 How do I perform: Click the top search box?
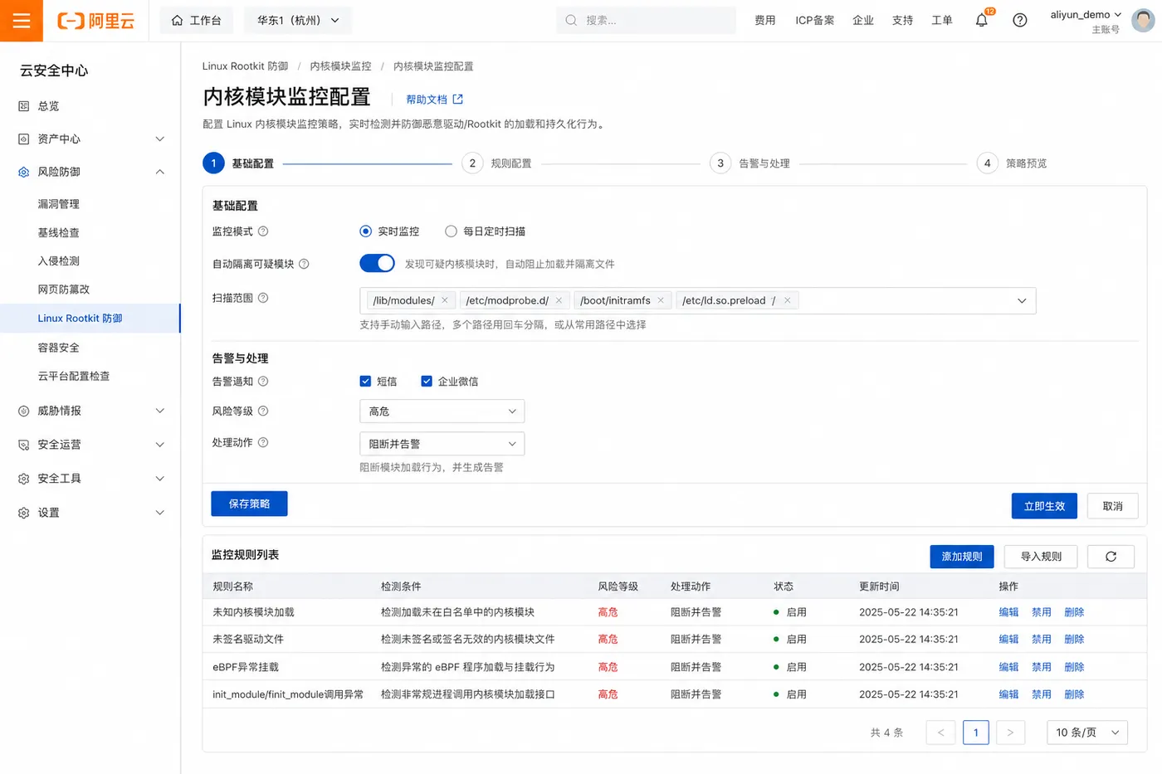pyautogui.click(x=646, y=20)
